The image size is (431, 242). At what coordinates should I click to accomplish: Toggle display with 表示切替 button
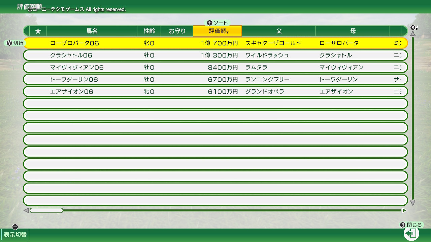point(15,235)
